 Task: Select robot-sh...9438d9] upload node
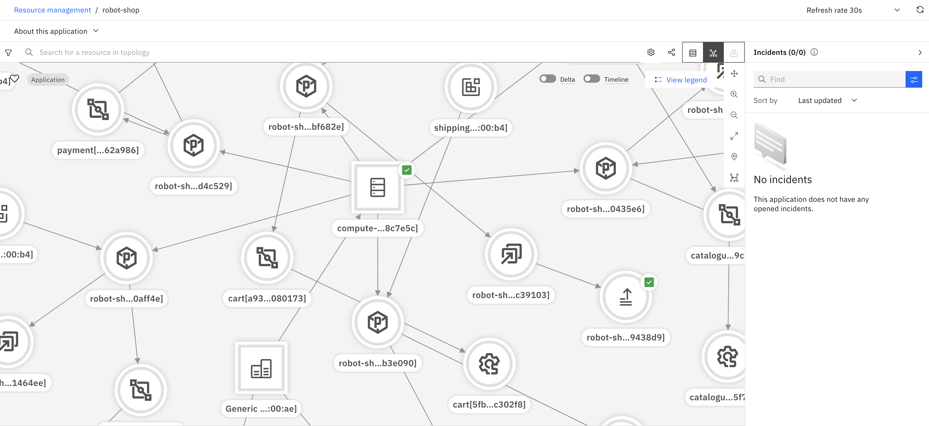click(x=626, y=297)
